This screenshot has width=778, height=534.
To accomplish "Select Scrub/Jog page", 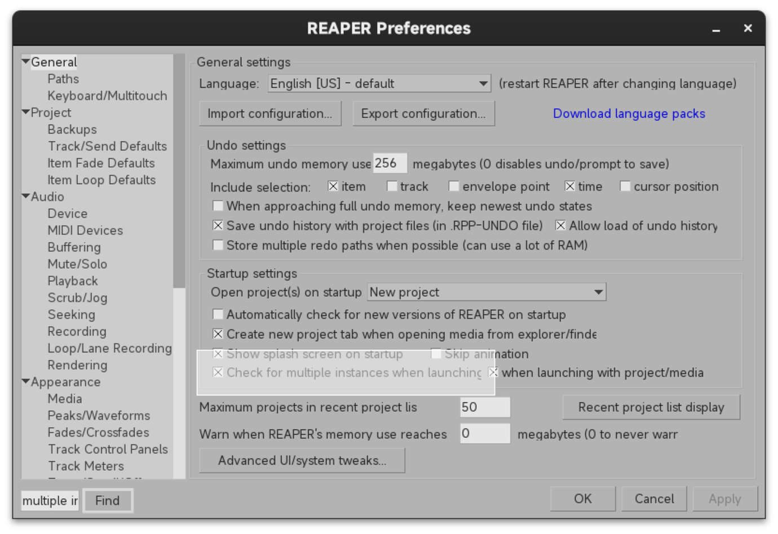I will tap(77, 298).
